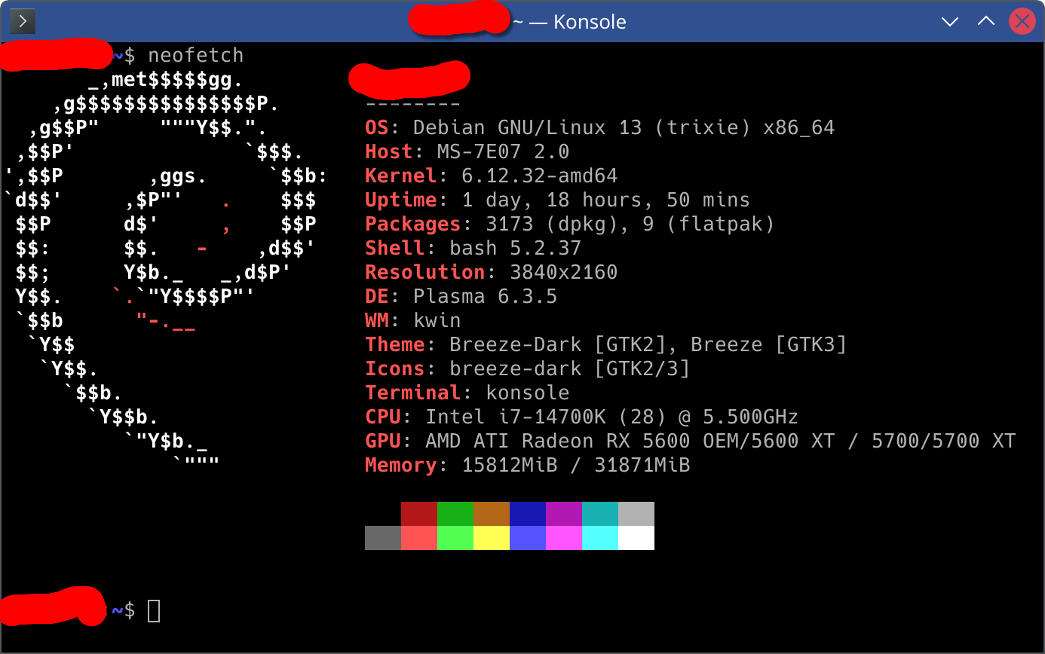Viewport: 1045px width, 654px height.
Task: Maximize the Konsole window
Action: (x=986, y=21)
